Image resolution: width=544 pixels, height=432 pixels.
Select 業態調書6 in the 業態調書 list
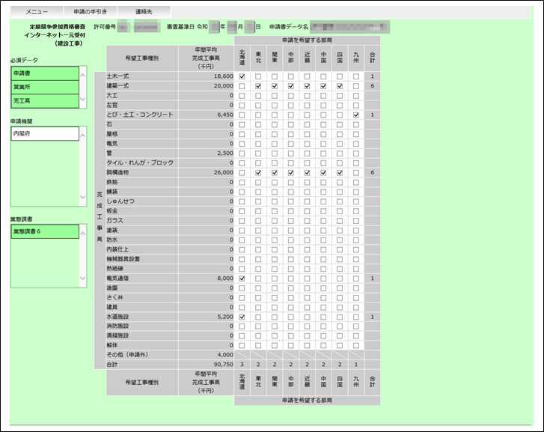45,231
